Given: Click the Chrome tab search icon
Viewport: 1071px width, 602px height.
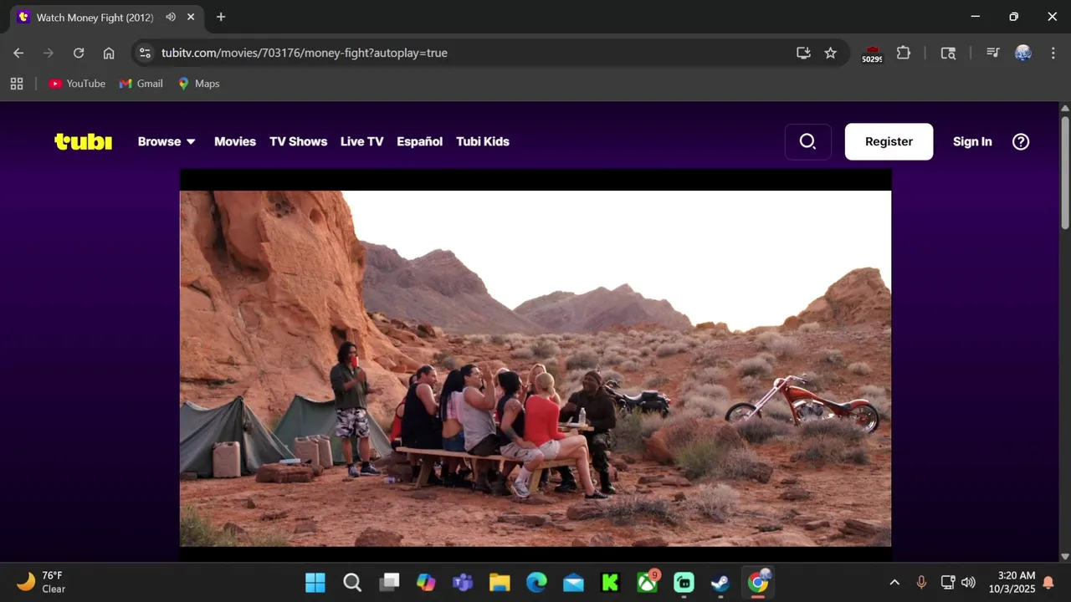Looking at the screenshot, I should tap(948, 53).
